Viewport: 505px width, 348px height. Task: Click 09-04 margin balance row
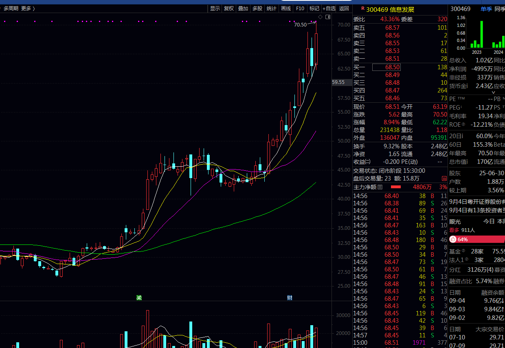pyautogui.click(x=477, y=301)
